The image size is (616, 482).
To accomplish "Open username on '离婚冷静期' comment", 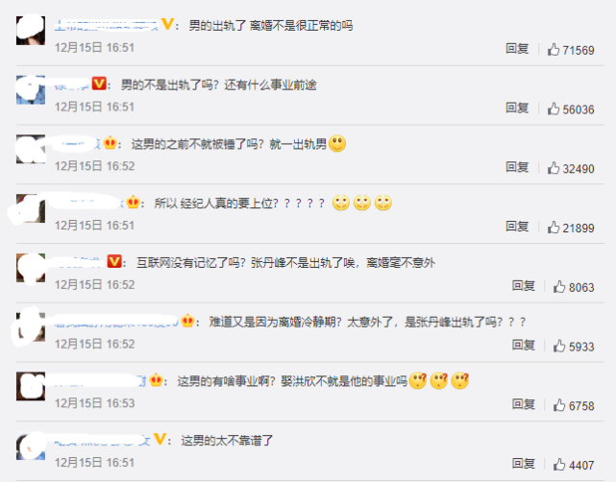I will coord(116,322).
